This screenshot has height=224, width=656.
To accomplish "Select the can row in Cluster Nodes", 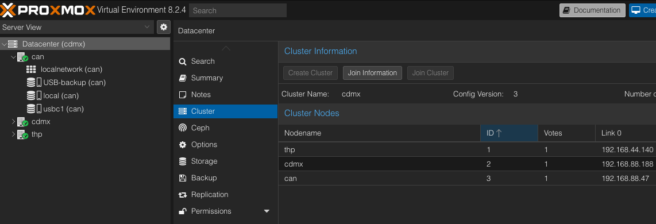I will click(468, 179).
